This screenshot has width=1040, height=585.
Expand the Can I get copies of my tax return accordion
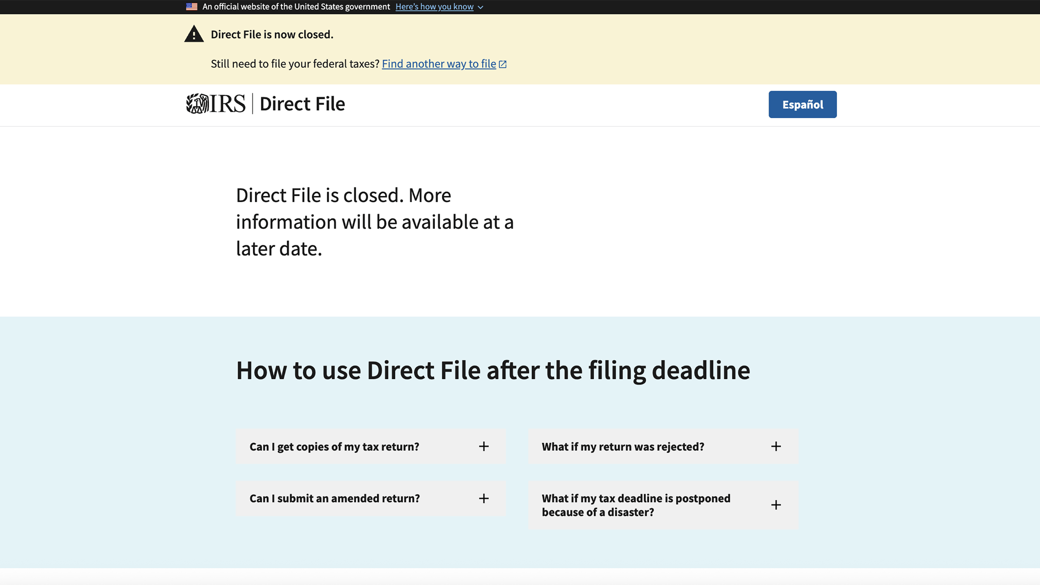coord(370,447)
